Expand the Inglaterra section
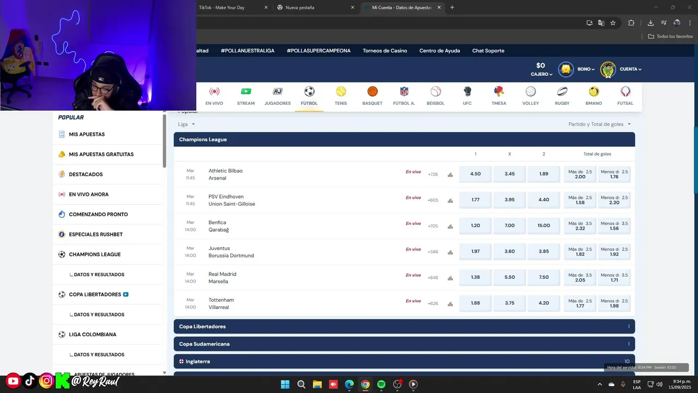 (404, 361)
